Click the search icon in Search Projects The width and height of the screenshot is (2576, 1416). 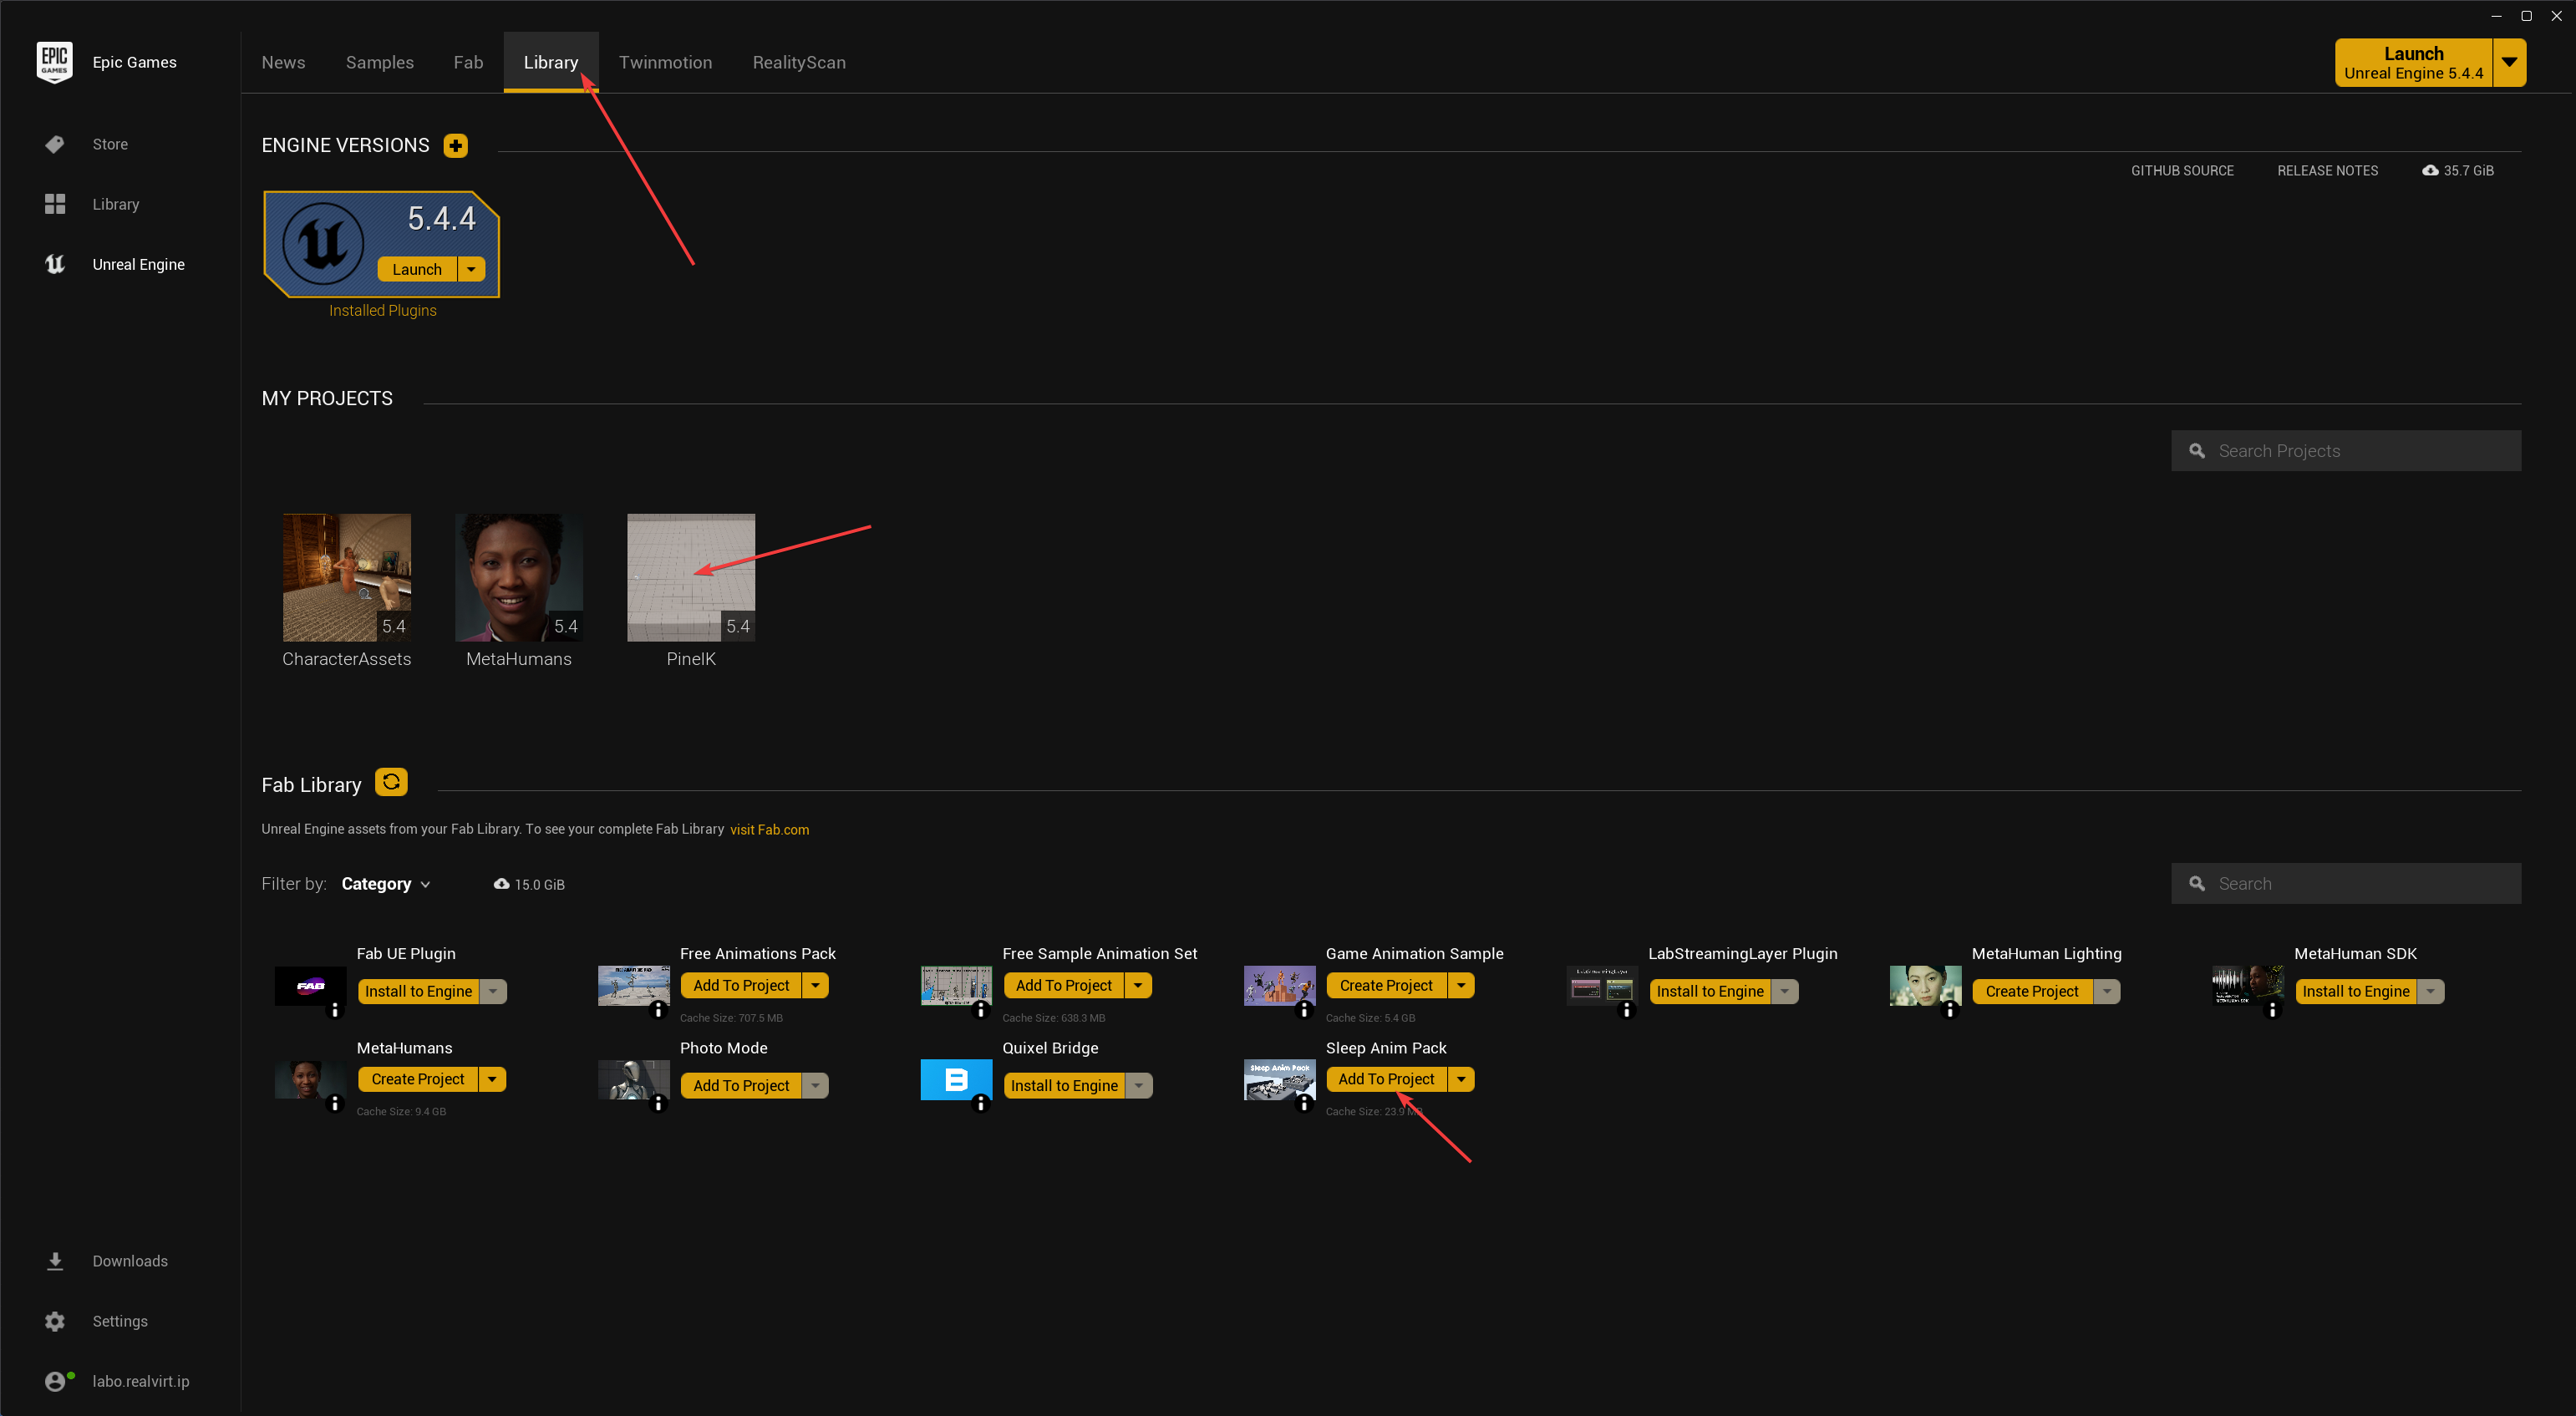[x=2197, y=451]
